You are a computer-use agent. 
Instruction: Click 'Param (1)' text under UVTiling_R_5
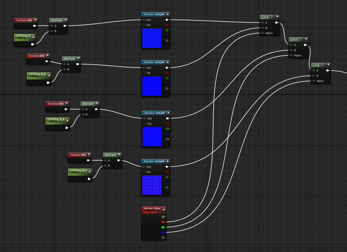pyautogui.click(x=76, y=174)
